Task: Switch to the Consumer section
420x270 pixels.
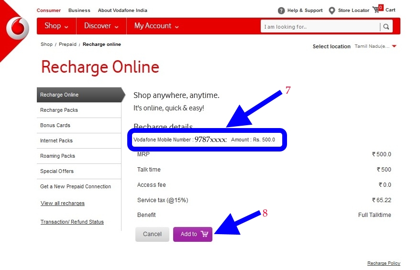Action: coord(49,11)
